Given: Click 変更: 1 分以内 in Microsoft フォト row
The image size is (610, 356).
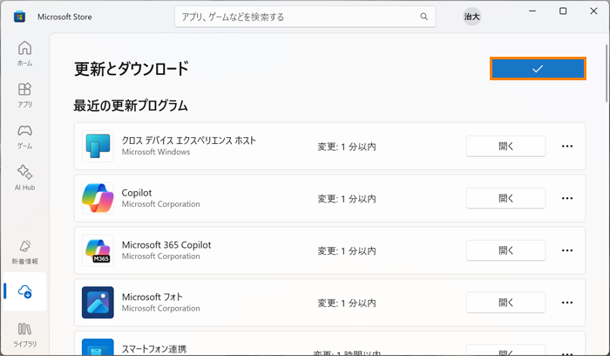Looking at the screenshot, I should point(347,303).
